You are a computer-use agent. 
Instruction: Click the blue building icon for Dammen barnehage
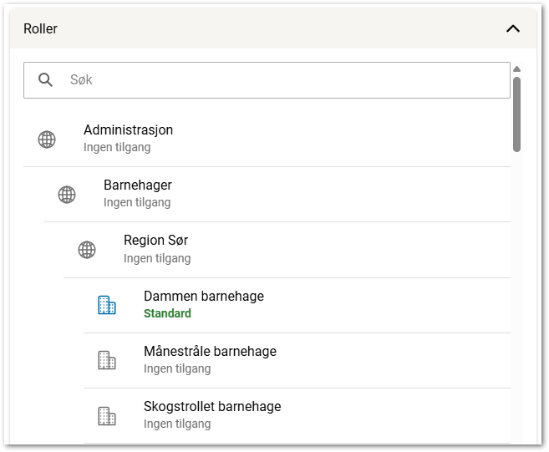coord(107,305)
